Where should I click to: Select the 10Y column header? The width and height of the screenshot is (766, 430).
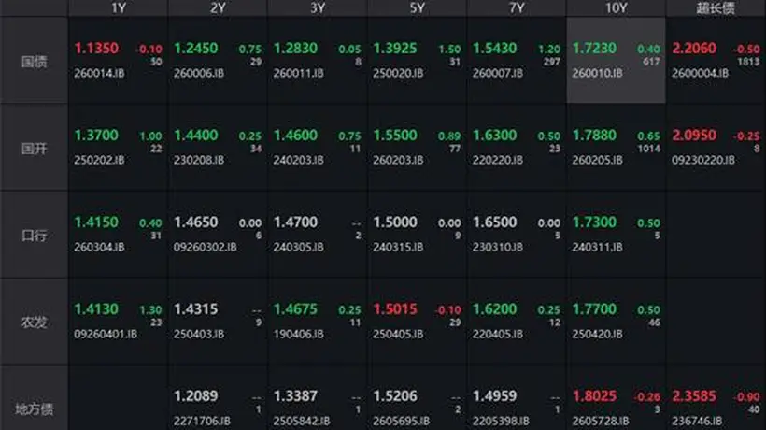coord(616,7)
